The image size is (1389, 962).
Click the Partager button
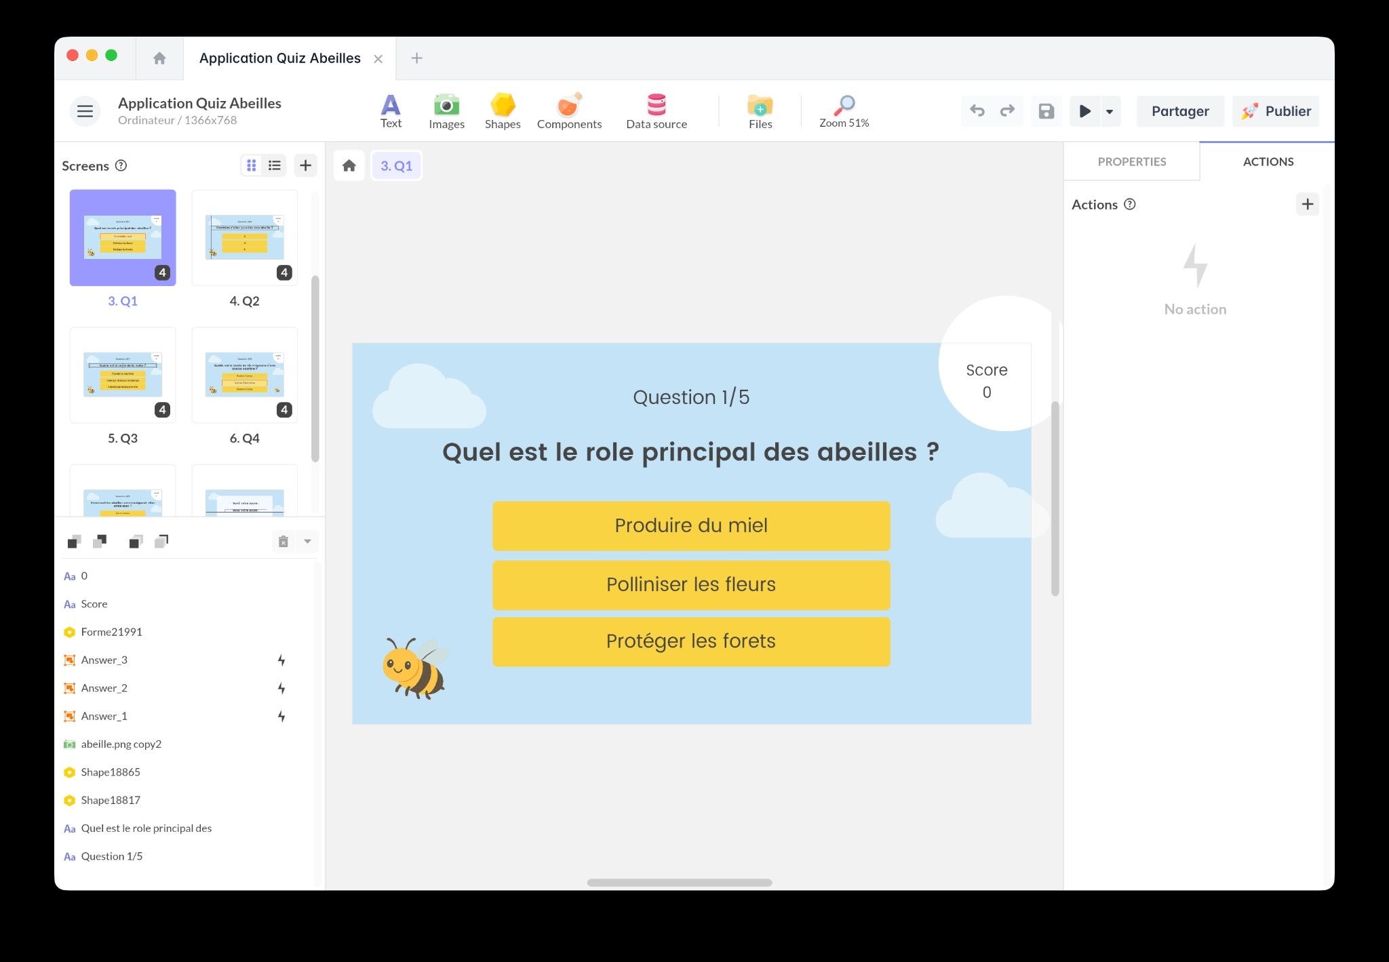click(x=1180, y=111)
